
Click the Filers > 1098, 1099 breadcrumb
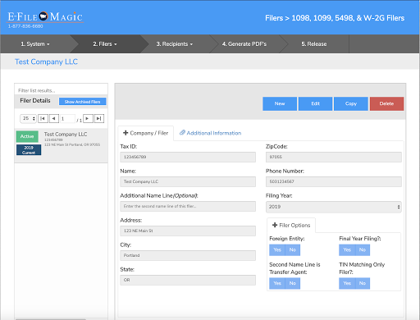[x=335, y=18]
